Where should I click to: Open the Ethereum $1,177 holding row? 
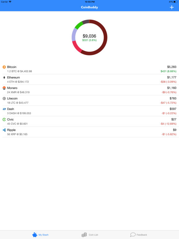[89, 80]
